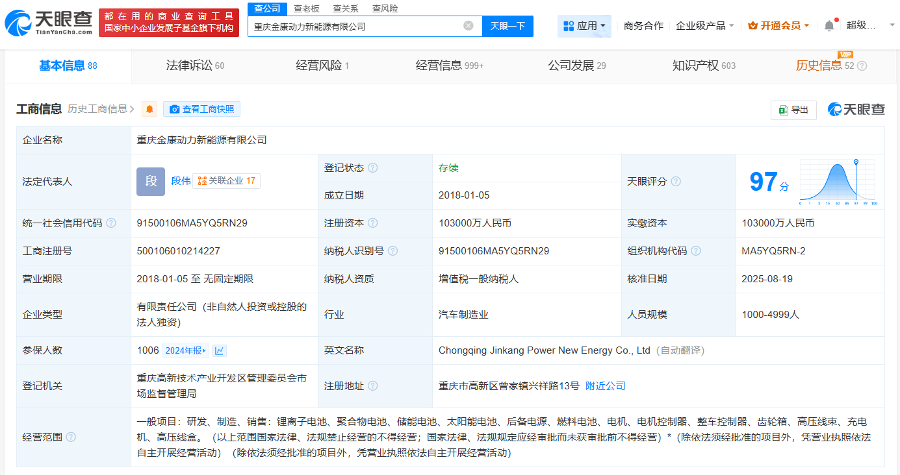Screen dimensions: 900x475
Task: Click the notification bell icon in top bar
Action: (830, 25)
